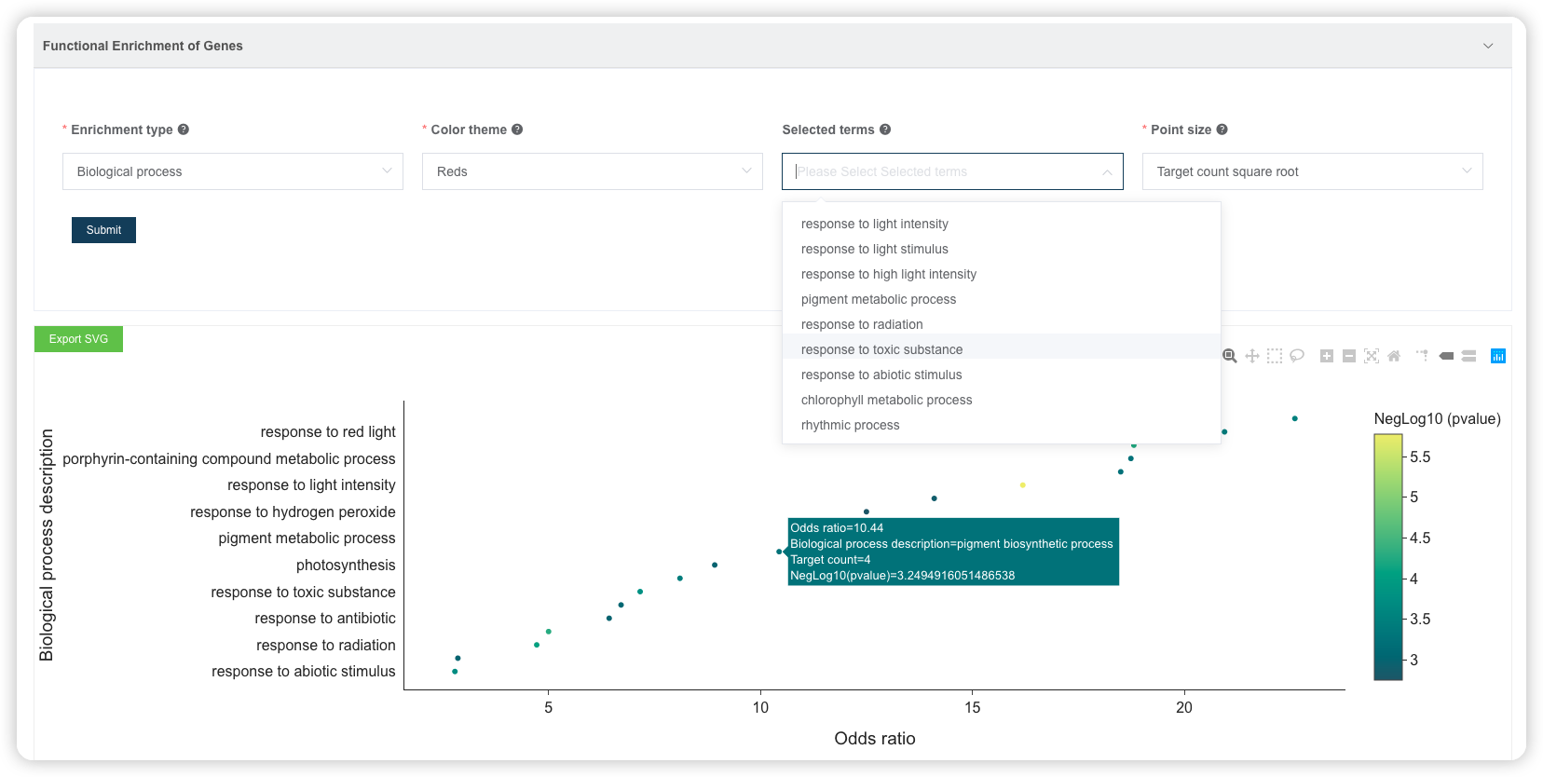Screen dimensions: 1543x777
Task: Collapse the Functional Enrichment of Genes panel
Action: (x=1488, y=46)
